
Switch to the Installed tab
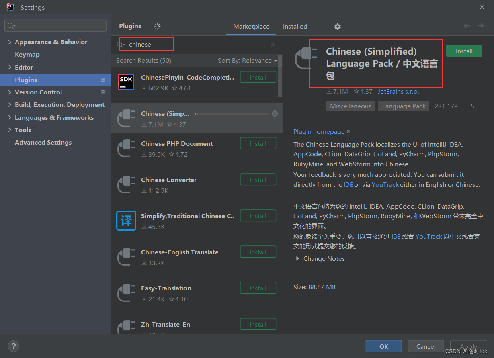295,27
